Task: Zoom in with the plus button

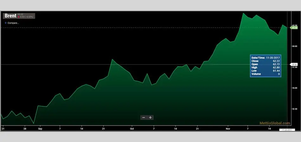Action: pos(150,117)
